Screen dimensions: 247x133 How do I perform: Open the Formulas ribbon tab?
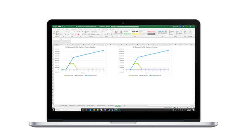[80, 29]
